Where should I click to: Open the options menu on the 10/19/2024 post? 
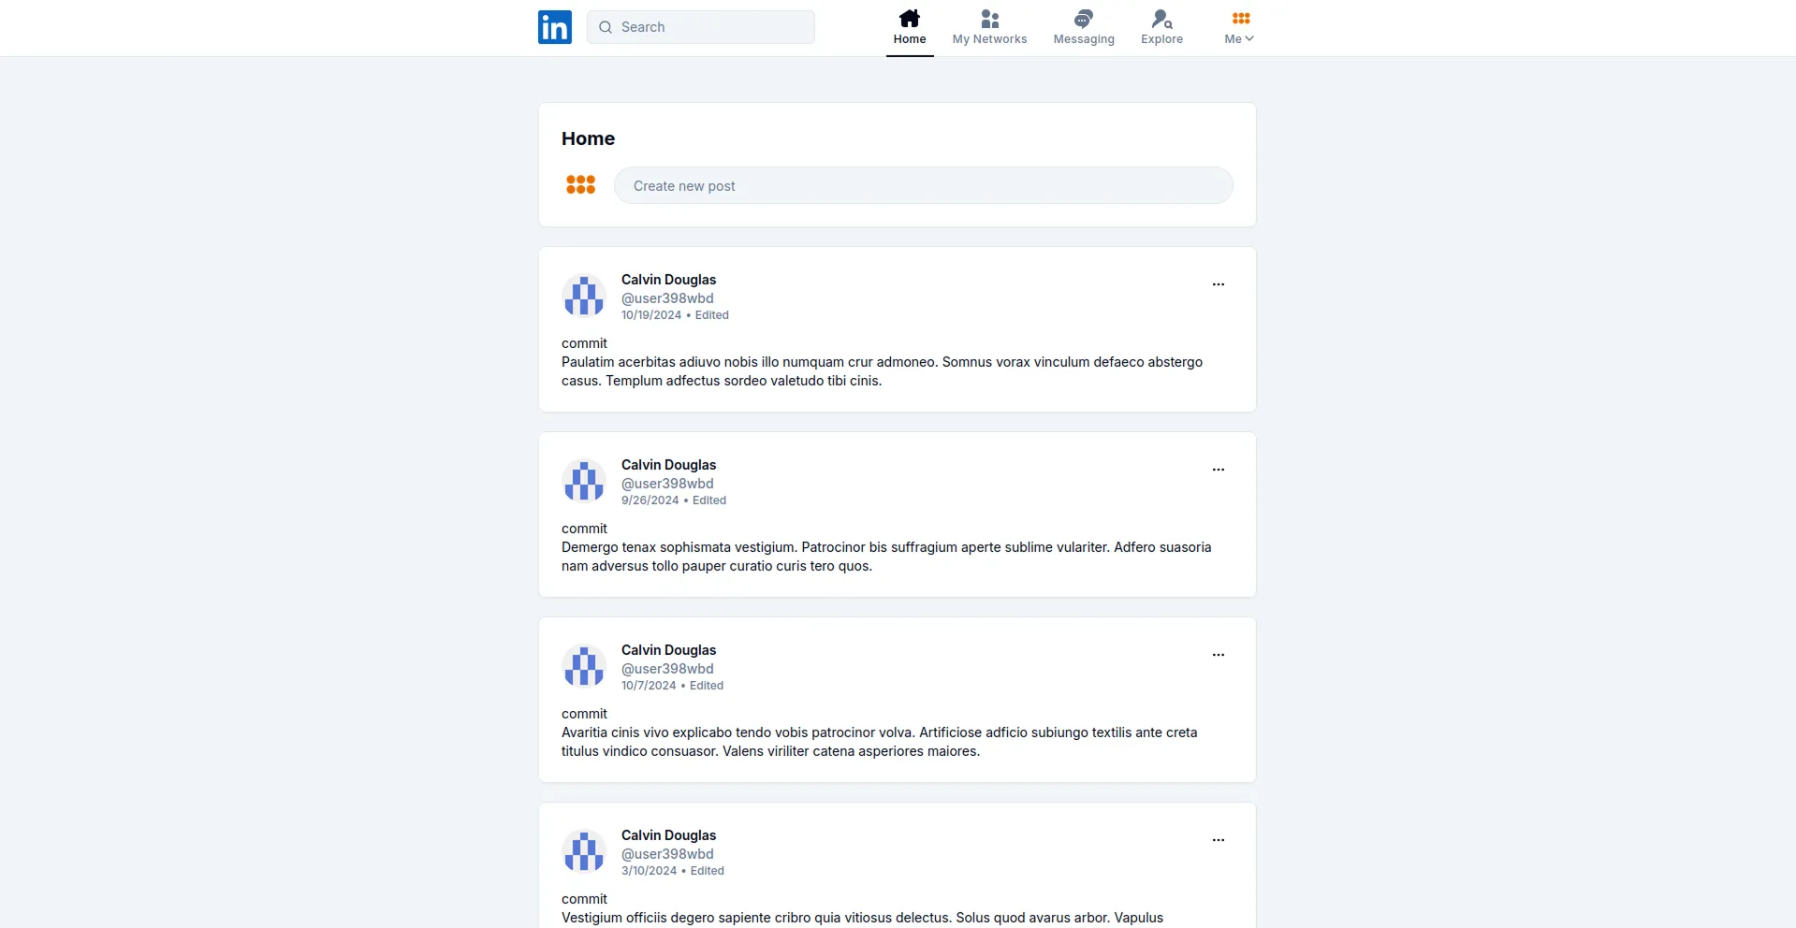(x=1218, y=283)
